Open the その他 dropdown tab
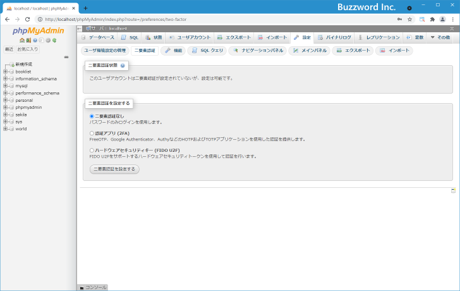The image size is (460, 291). click(x=440, y=37)
